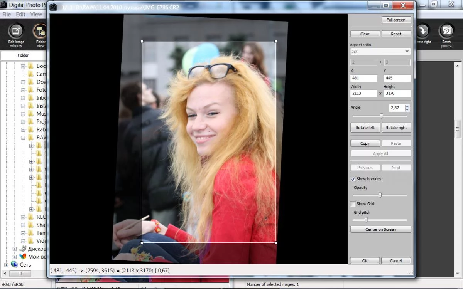
Task: Click the Rotate right toolbar icon
Action: (x=423, y=32)
